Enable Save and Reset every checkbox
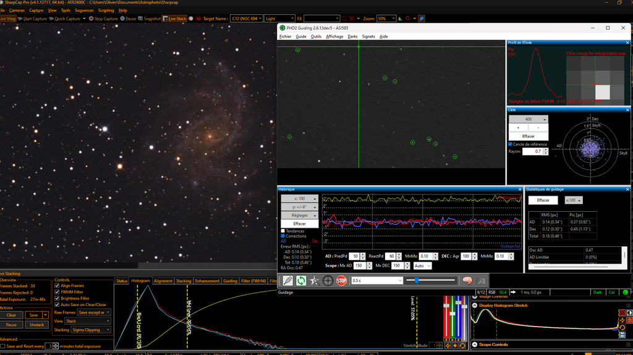The height and width of the screenshot is (355, 633). pos(3,346)
